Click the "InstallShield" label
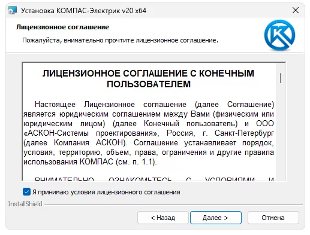 coord(25,204)
